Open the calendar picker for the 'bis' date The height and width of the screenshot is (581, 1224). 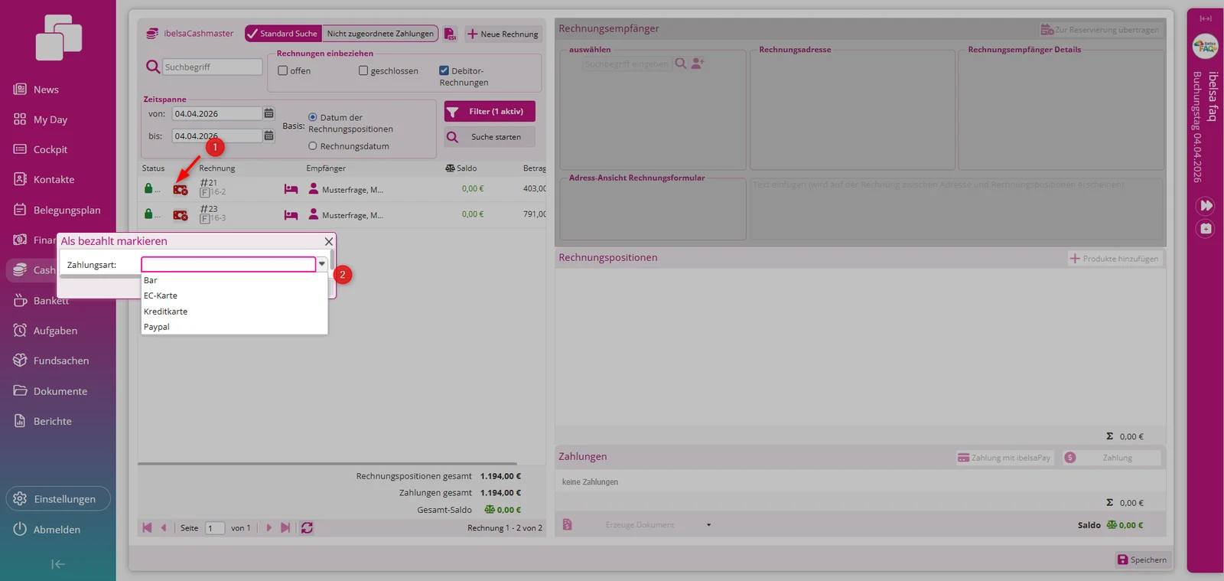click(x=269, y=135)
